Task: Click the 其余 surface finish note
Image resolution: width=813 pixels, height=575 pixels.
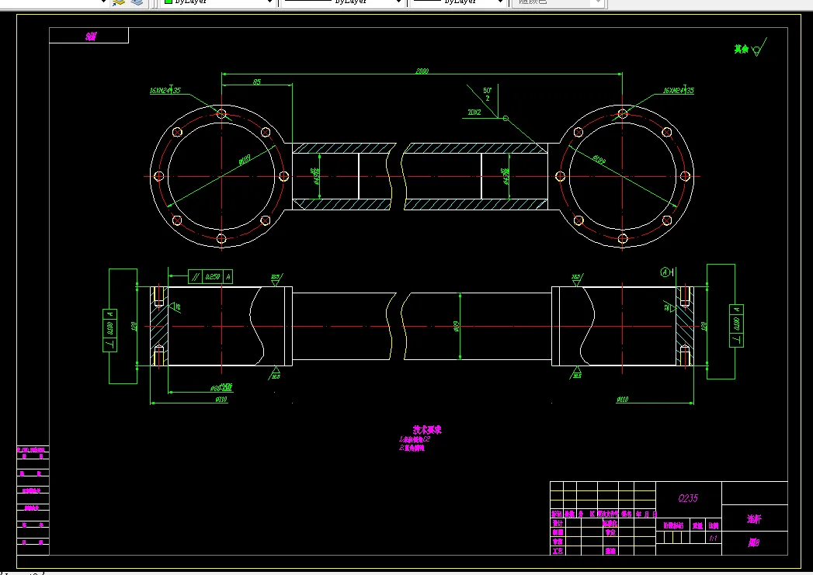Action: [742, 49]
